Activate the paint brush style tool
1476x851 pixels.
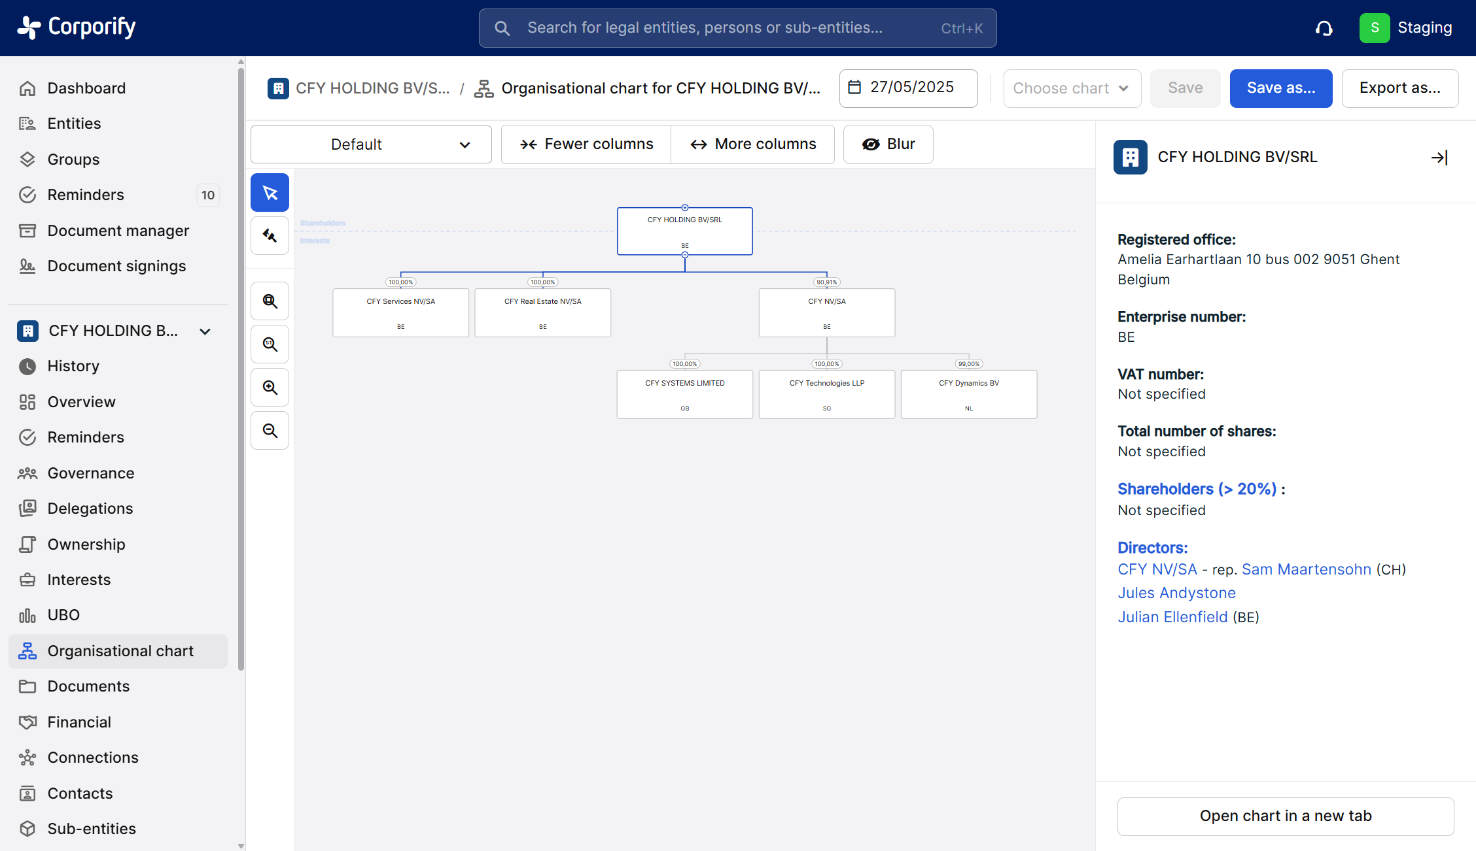click(x=270, y=236)
